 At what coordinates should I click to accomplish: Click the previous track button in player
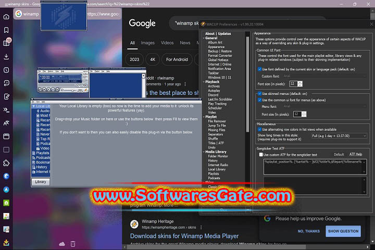pos(40,89)
